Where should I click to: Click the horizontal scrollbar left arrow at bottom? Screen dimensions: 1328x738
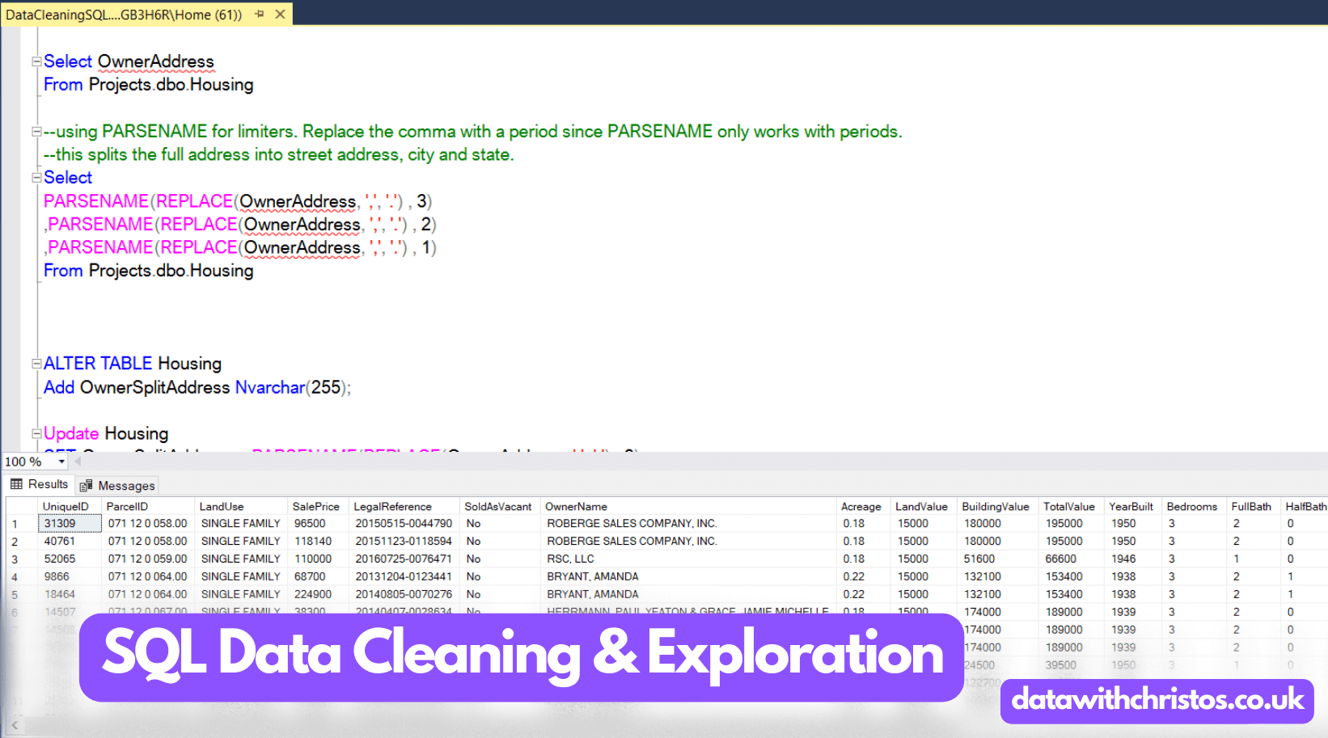click(14, 725)
